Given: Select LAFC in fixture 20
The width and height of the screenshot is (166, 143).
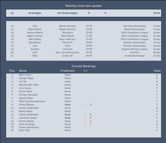Looking at the screenshot, I should [35, 53].
